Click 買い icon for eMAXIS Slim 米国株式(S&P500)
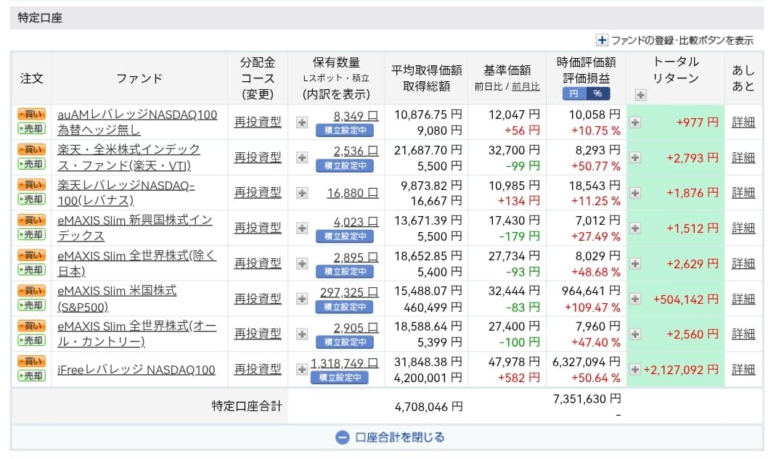The image size is (784, 459). pyautogui.click(x=30, y=291)
